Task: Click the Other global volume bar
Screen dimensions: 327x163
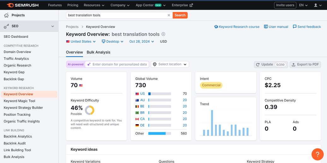Action: coord(160,133)
